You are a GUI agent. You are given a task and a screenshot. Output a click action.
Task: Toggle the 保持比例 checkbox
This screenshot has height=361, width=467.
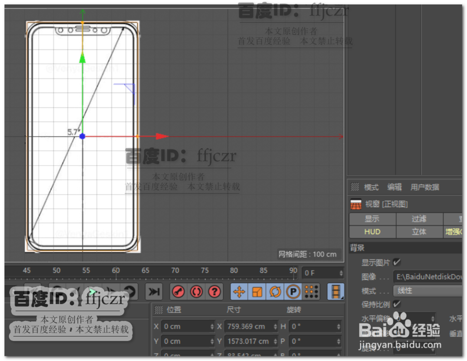point(396,304)
